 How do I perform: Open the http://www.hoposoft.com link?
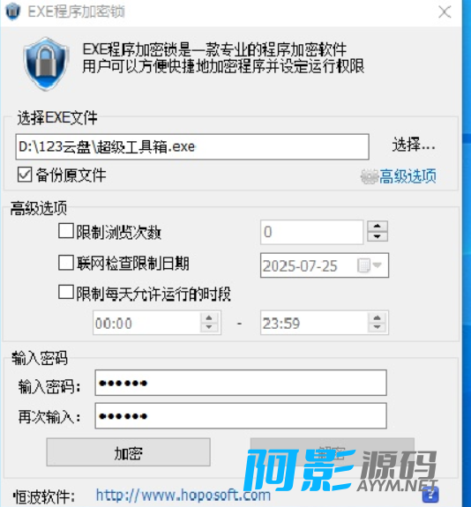(183, 495)
